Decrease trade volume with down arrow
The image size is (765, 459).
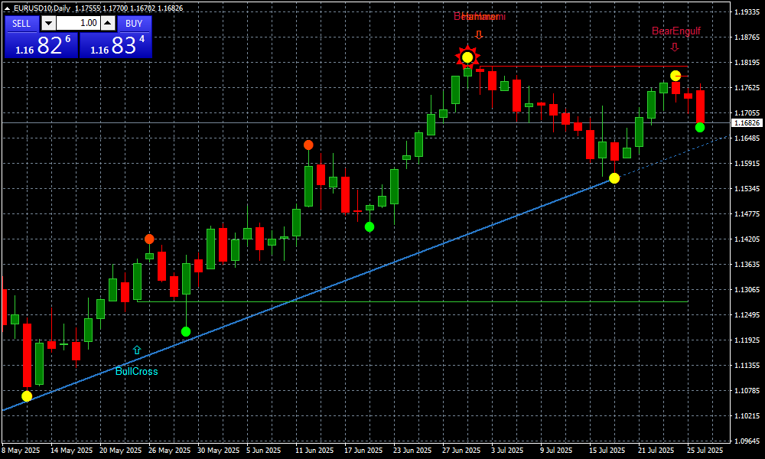coord(48,23)
